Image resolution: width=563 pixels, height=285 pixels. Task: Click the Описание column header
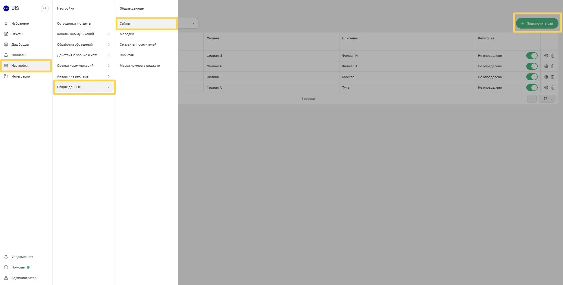350,38
